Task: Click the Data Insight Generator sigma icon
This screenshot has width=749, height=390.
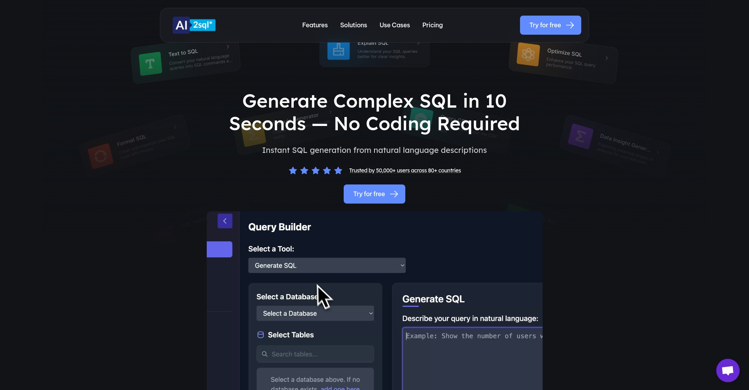Action: coord(580,136)
